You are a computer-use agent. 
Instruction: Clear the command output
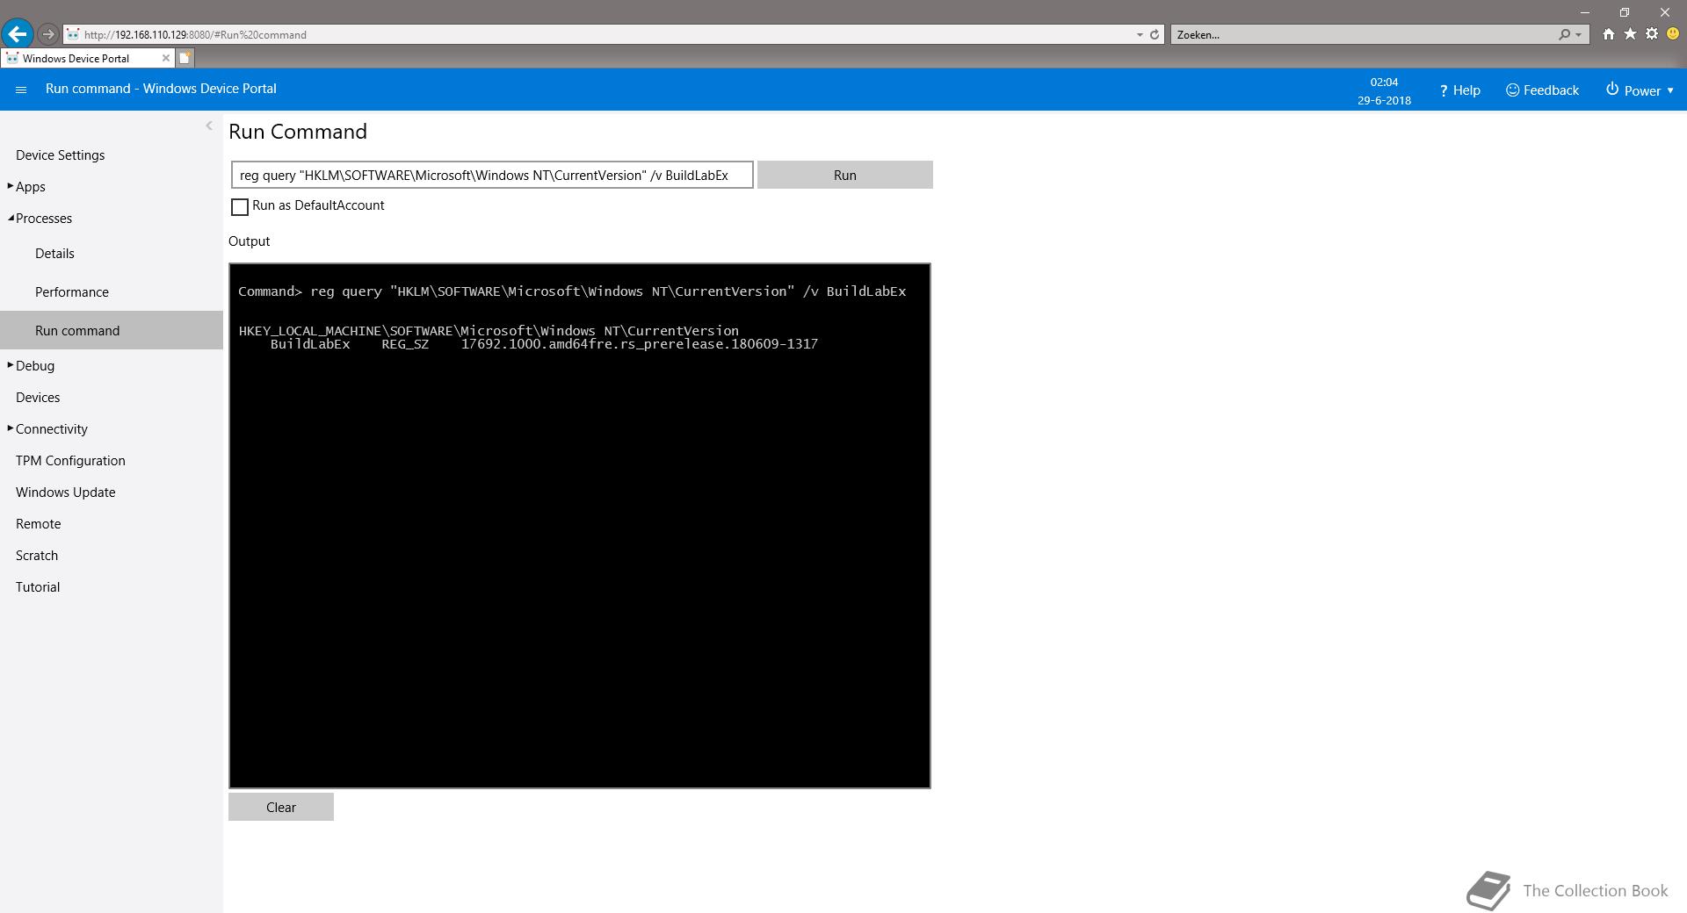click(x=281, y=807)
